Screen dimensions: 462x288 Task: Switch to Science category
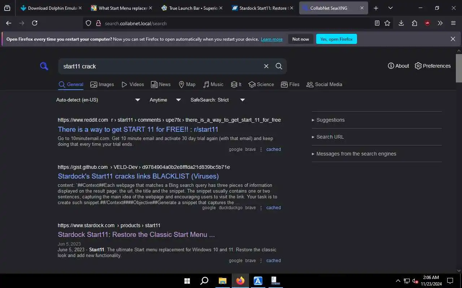click(x=261, y=85)
